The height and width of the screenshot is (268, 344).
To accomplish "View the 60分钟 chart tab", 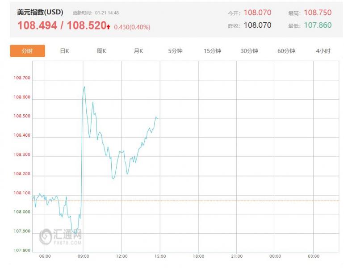I will pyautogui.click(x=286, y=51).
